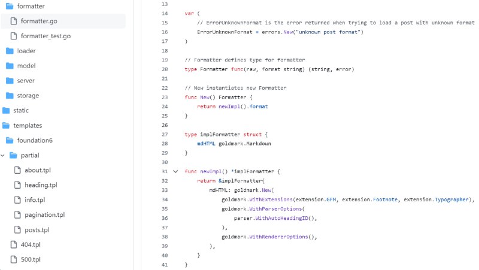
Task: Click the loader folder icon
Action: tap(10, 51)
